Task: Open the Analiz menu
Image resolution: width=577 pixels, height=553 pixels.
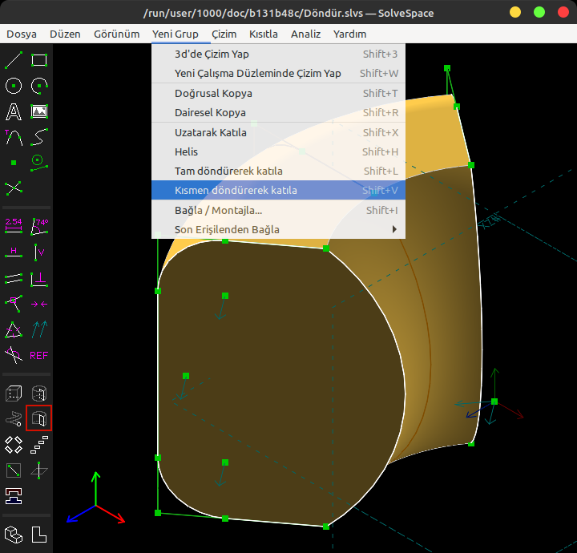Action: click(x=306, y=34)
